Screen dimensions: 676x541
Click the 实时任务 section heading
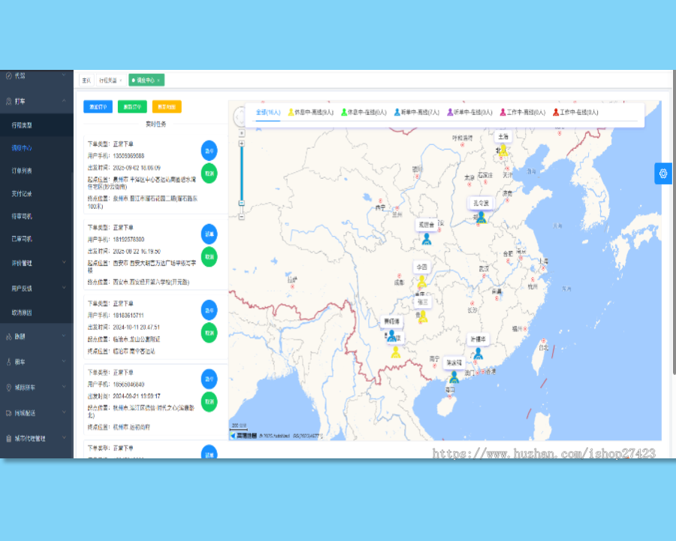pos(155,124)
